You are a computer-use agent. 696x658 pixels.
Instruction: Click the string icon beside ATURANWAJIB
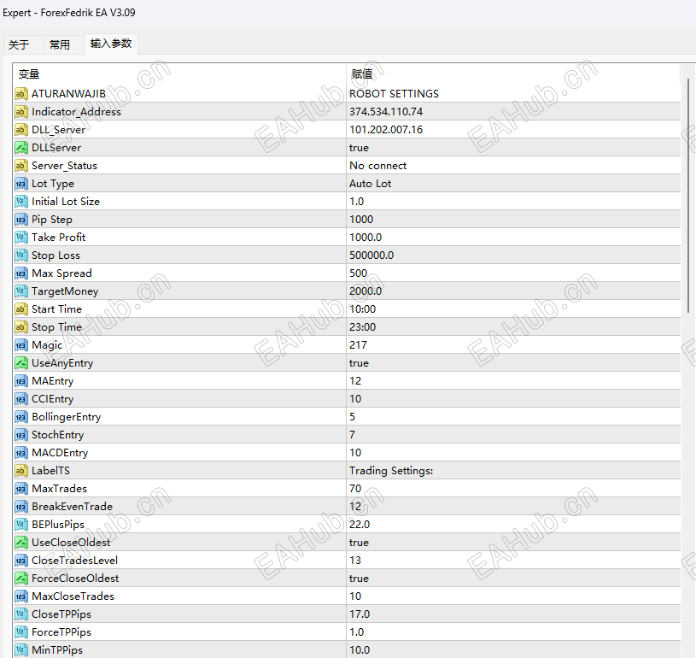[x=20, y=94]
